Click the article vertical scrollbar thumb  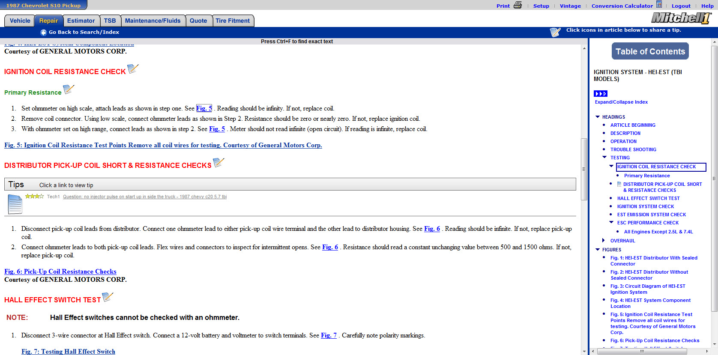[x=584, y=169]
